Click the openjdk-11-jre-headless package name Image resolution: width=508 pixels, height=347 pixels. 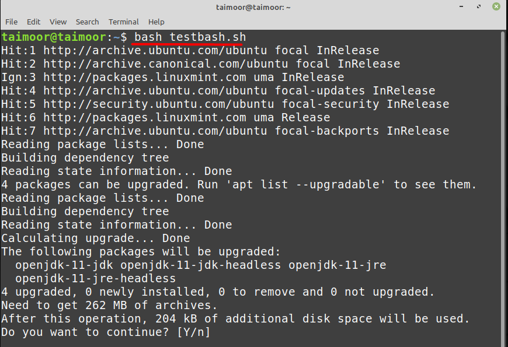coord(95,278)
